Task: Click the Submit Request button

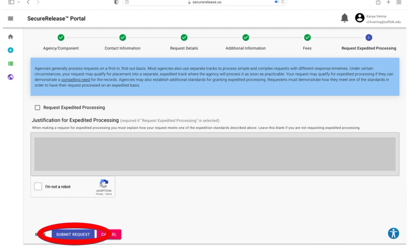Action: click(x=73, y=234)
